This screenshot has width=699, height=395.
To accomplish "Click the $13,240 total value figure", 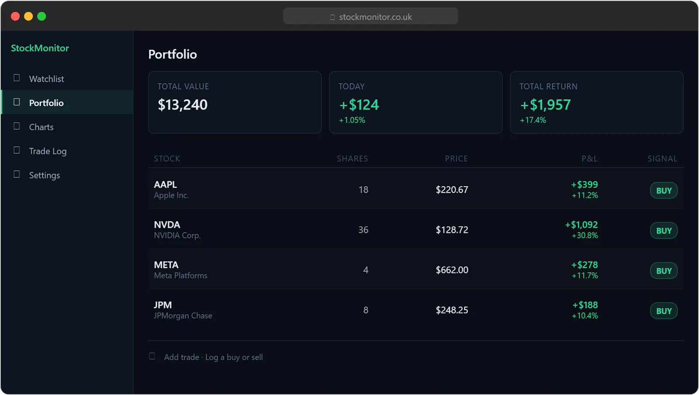I will 183,105.
